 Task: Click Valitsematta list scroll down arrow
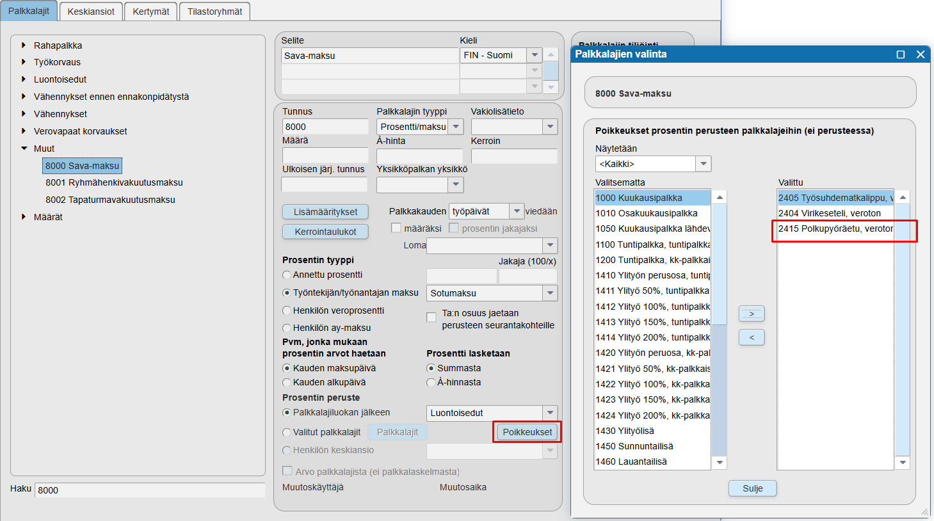click(720, 462)
